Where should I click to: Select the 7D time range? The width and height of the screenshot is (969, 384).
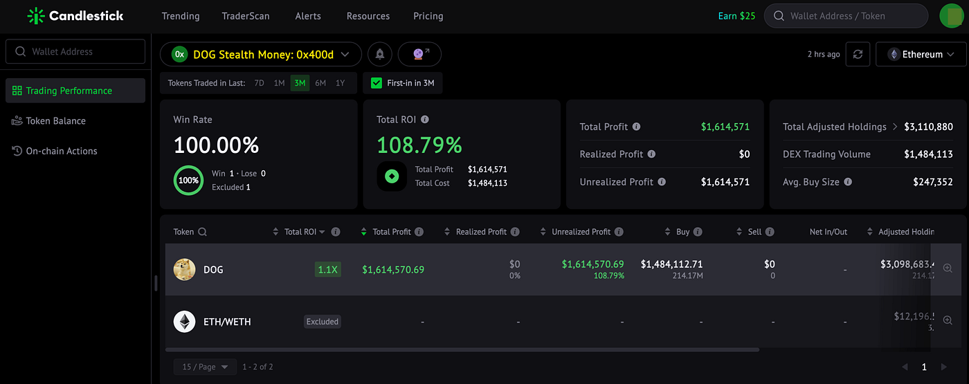pos(260,83)
